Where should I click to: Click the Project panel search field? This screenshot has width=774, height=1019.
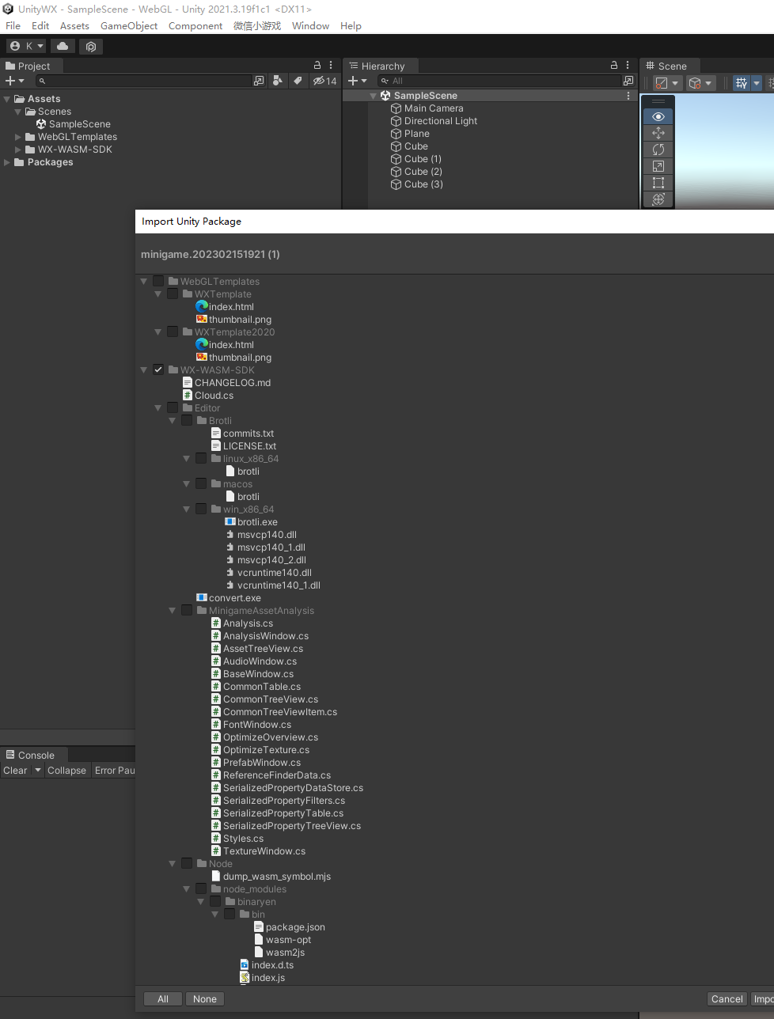click(x=143, y=81)
